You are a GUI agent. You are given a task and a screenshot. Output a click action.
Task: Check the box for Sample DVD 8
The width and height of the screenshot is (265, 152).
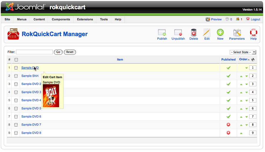(16, 133)
